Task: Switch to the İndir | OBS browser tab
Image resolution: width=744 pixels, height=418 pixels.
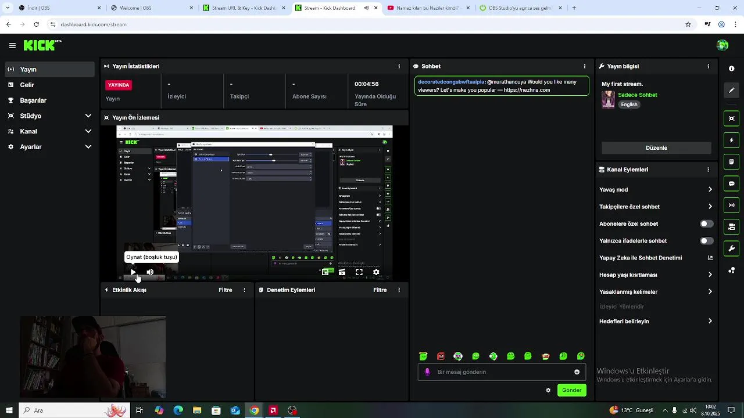Action: 59,8
